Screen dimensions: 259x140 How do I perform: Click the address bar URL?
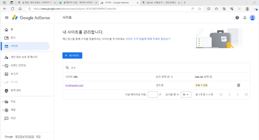tap(75, 9)
